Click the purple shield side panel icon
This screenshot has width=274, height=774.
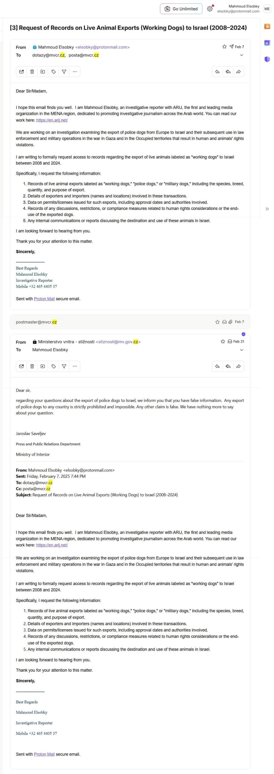click(267, 59)
